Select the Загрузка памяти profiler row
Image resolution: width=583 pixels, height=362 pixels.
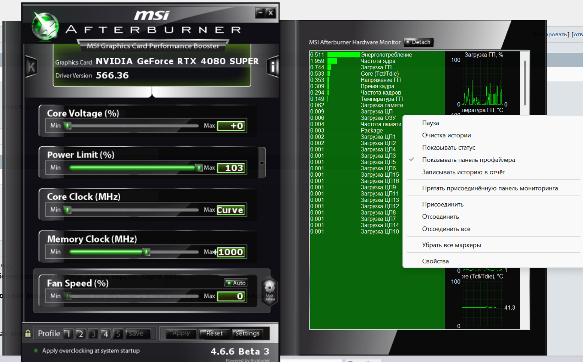coord(377,105)
